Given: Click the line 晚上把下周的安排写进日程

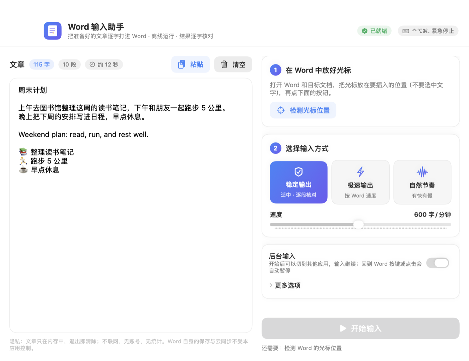Looking at the screenshot, I should pyautogui.click(x=82, y=117).
